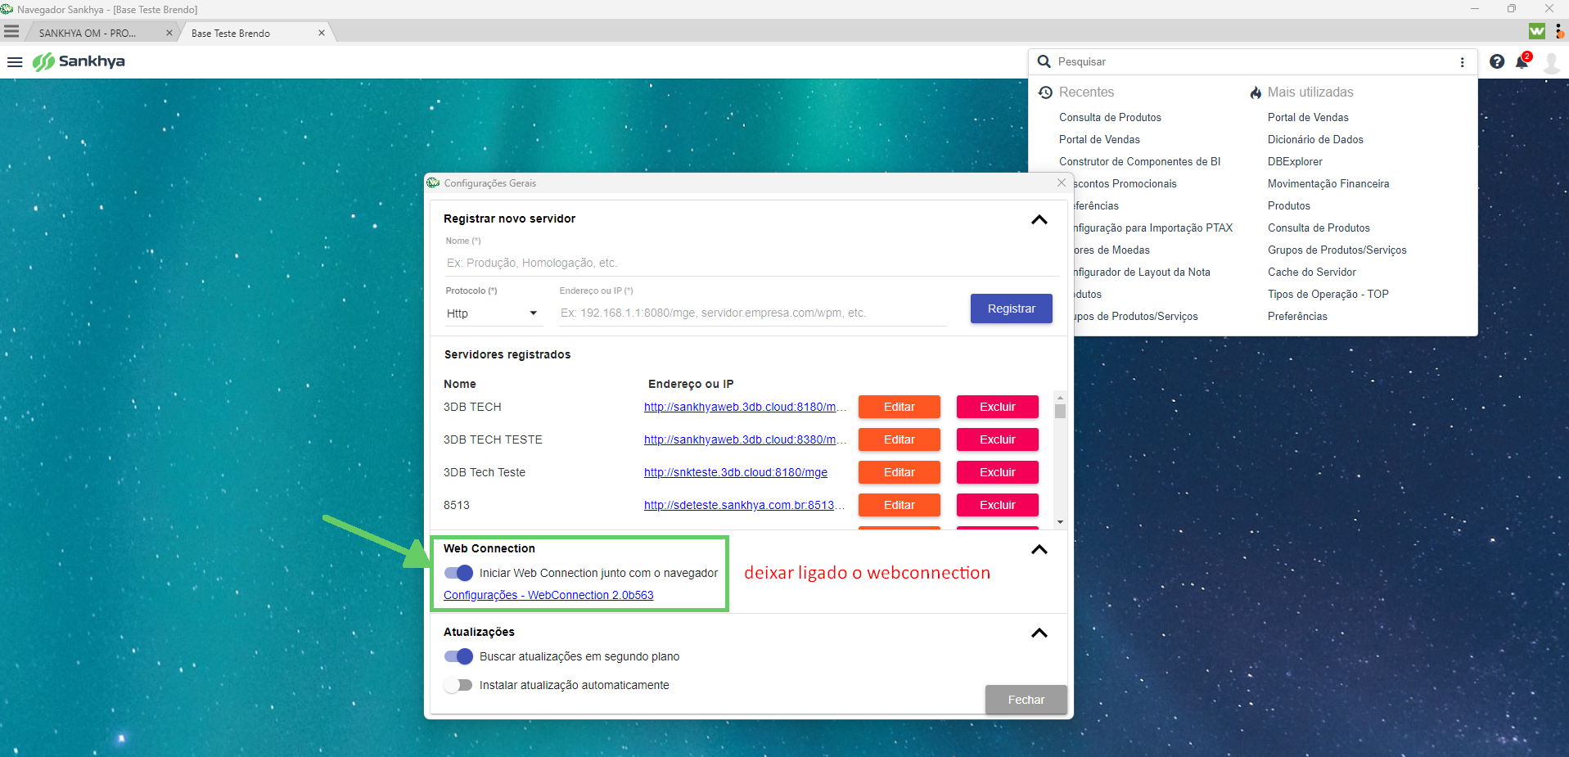
Task: Close the Configurações Gerais dialog
Action: coord(1062,182)
